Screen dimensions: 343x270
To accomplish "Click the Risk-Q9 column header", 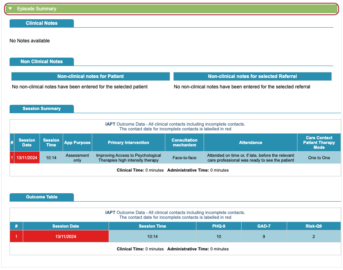I will point(313,226).
